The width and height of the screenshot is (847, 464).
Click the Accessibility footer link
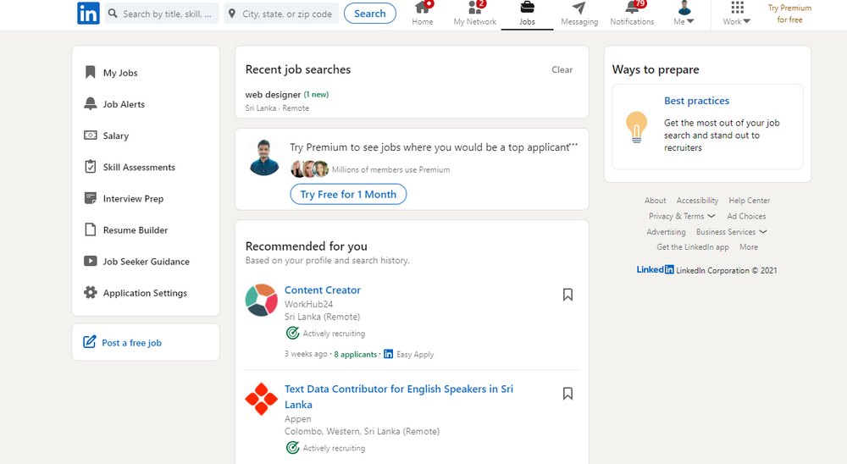point(697,201)
